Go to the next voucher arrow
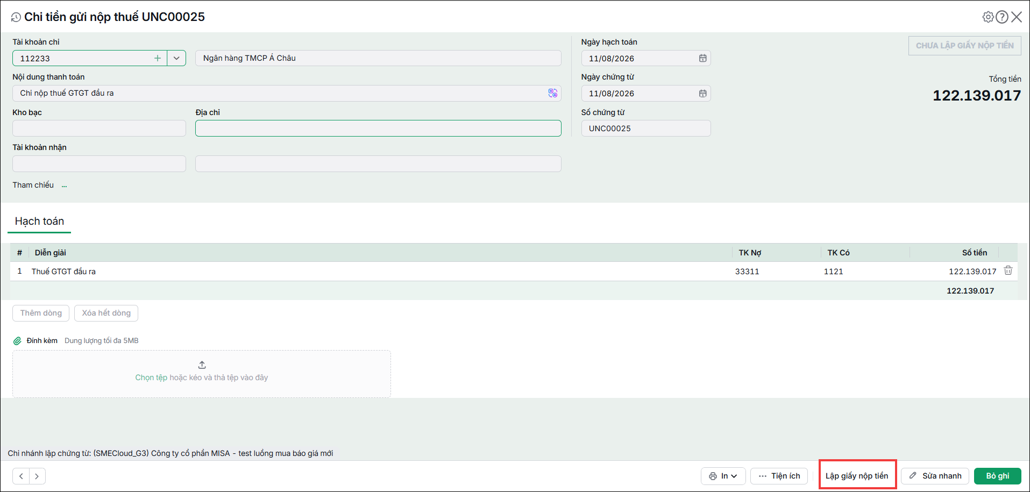 click(37, 476)
